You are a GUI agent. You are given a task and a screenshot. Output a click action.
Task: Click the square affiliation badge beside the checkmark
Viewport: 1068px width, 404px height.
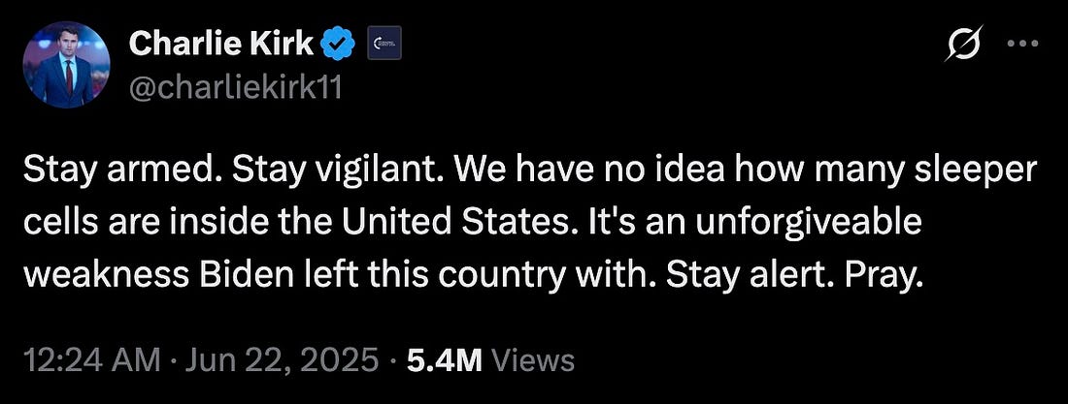click(x=384, y=44)
